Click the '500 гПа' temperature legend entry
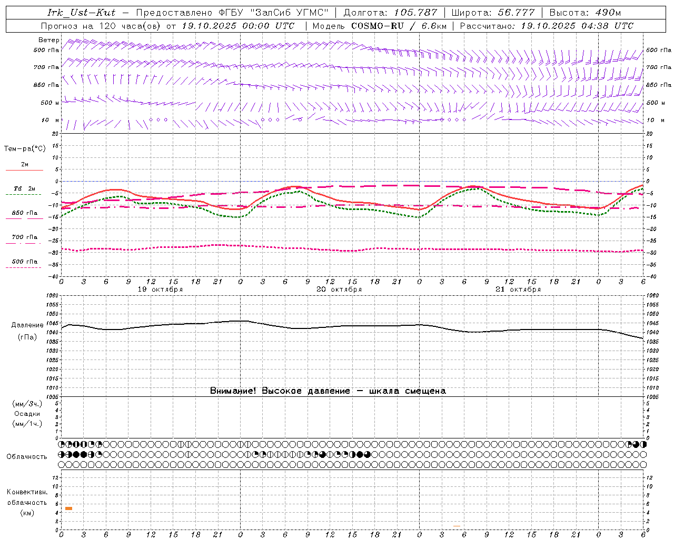The image size is (674, 539). (25, 262)
